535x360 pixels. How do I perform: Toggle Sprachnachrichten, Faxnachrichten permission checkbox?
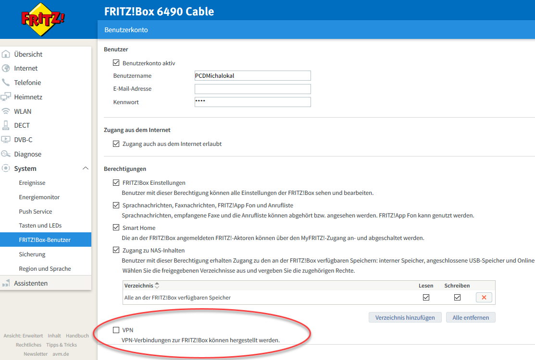[x=116, y=205]
